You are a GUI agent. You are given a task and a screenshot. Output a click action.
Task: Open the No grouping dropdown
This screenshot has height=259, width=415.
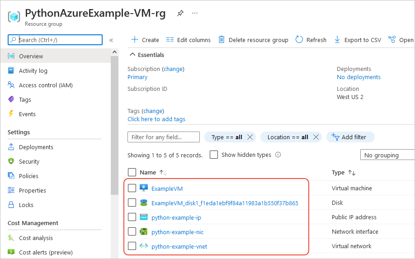point(387,155)
